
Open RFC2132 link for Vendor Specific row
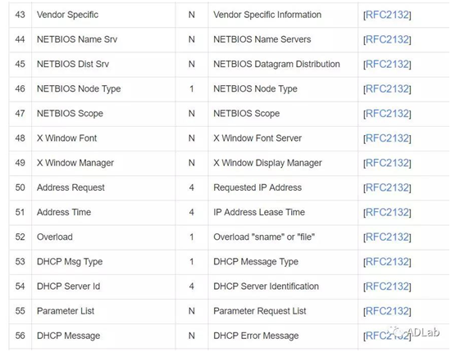tap(387, 15)
